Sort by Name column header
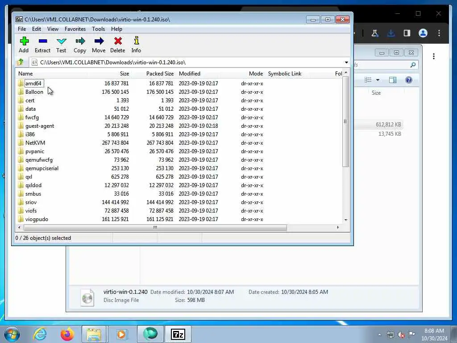 51,74
